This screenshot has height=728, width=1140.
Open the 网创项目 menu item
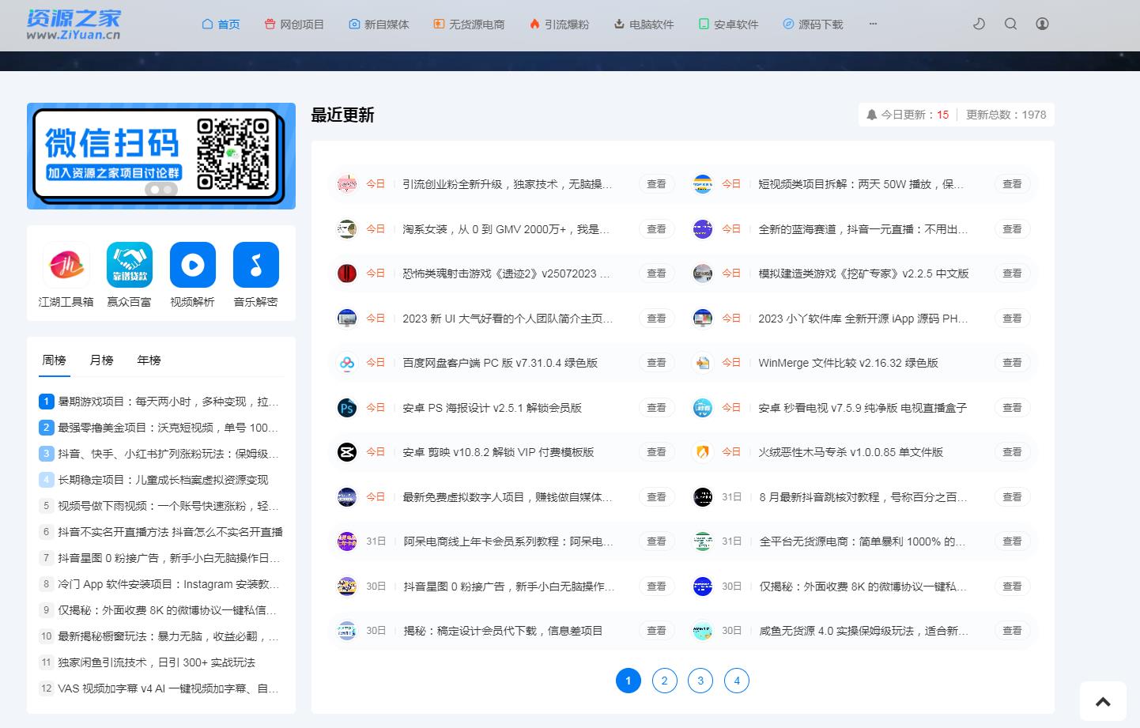294,25
